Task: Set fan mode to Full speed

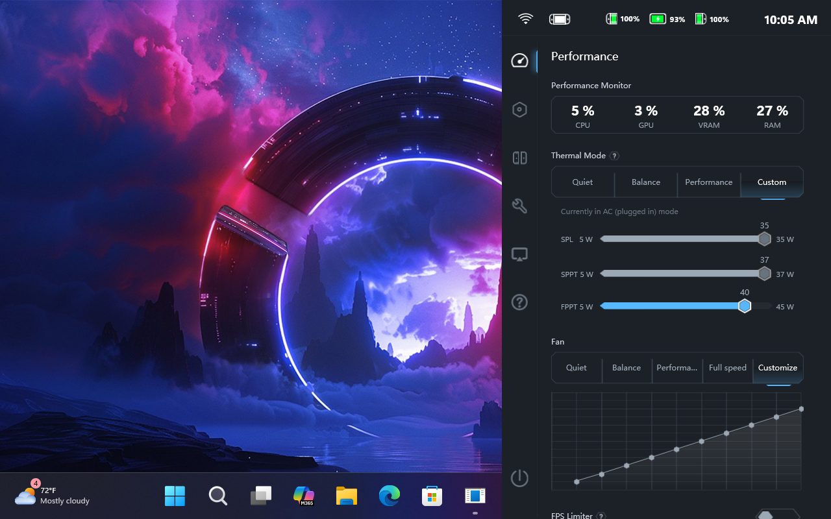Action: (727, 368)
